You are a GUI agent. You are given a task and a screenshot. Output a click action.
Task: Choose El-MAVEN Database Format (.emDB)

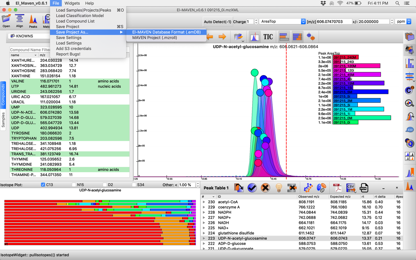tap(166, 32)
